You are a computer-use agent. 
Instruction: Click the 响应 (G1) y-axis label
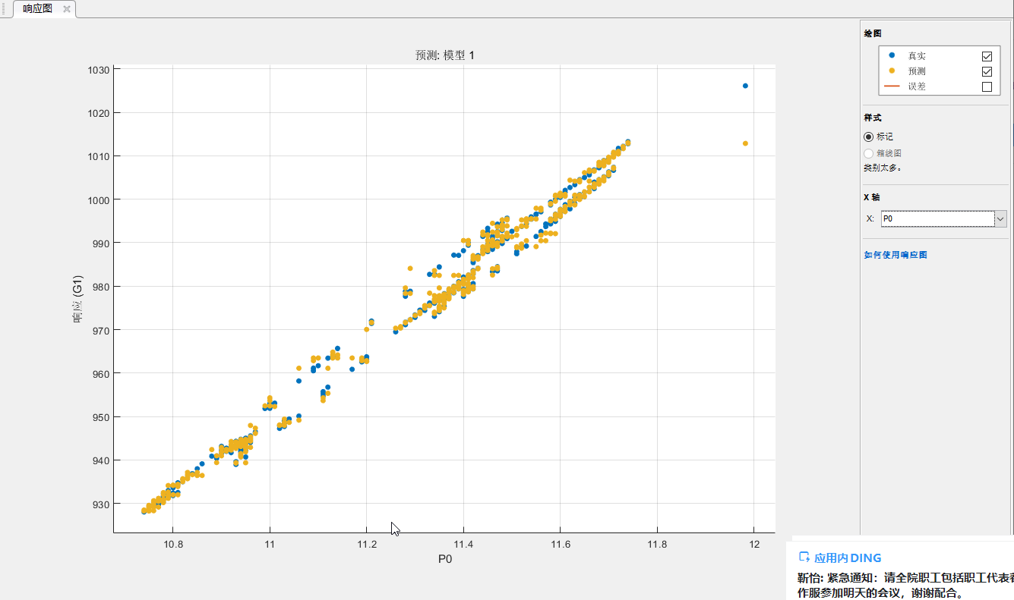click(x=78, y=299)
